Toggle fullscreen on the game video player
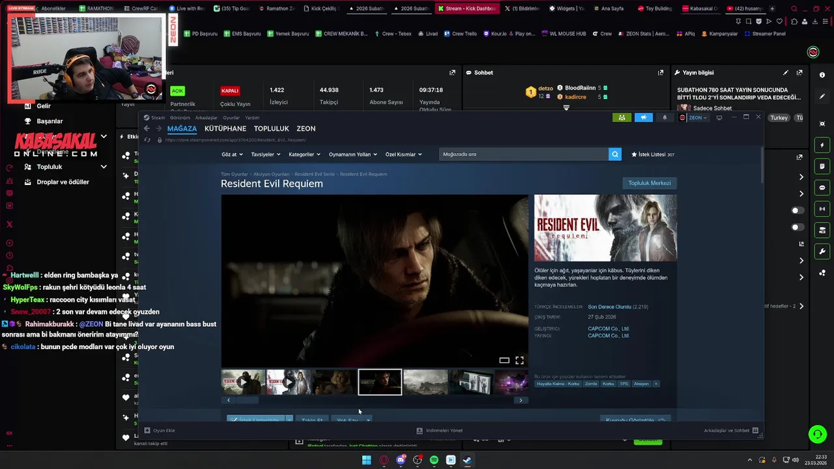 (519, 360)
